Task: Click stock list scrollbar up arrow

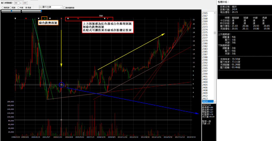Action: 215,13
